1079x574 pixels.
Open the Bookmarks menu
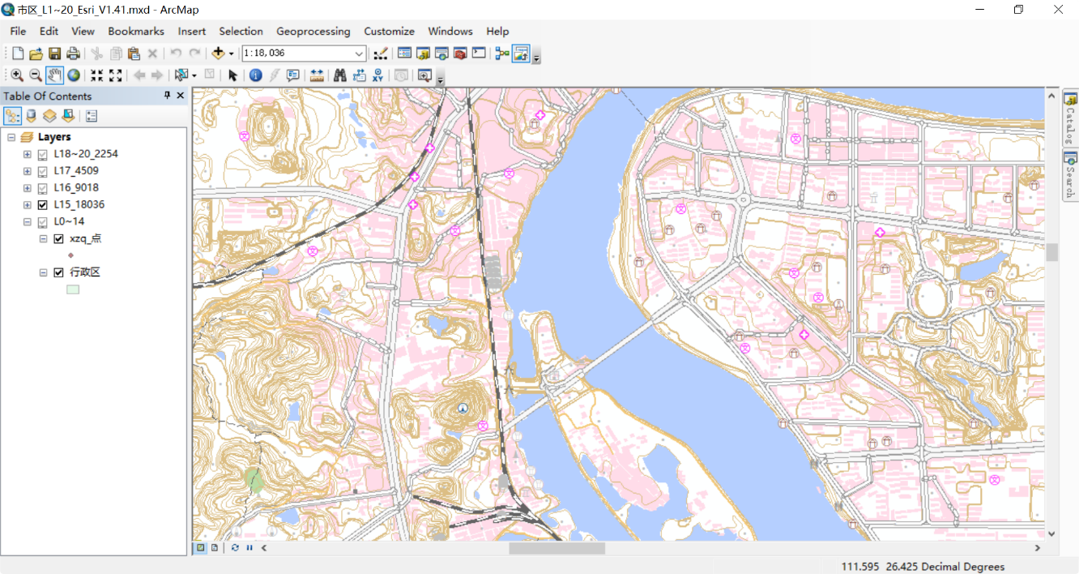[135, 32]
